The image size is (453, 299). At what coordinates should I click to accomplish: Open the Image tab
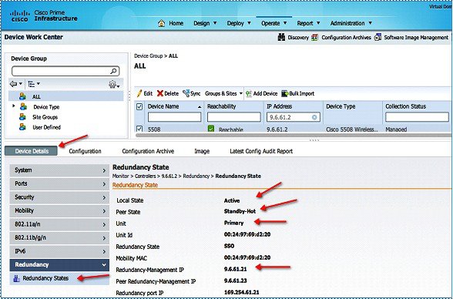tap(202, 151)
